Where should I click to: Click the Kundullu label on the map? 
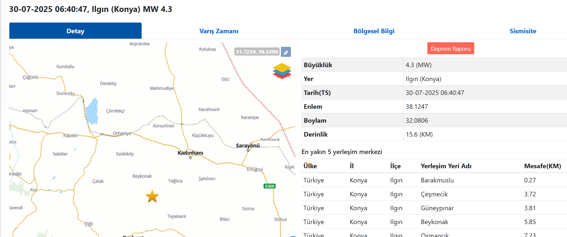pyautogui.click(x=65, y=67)
